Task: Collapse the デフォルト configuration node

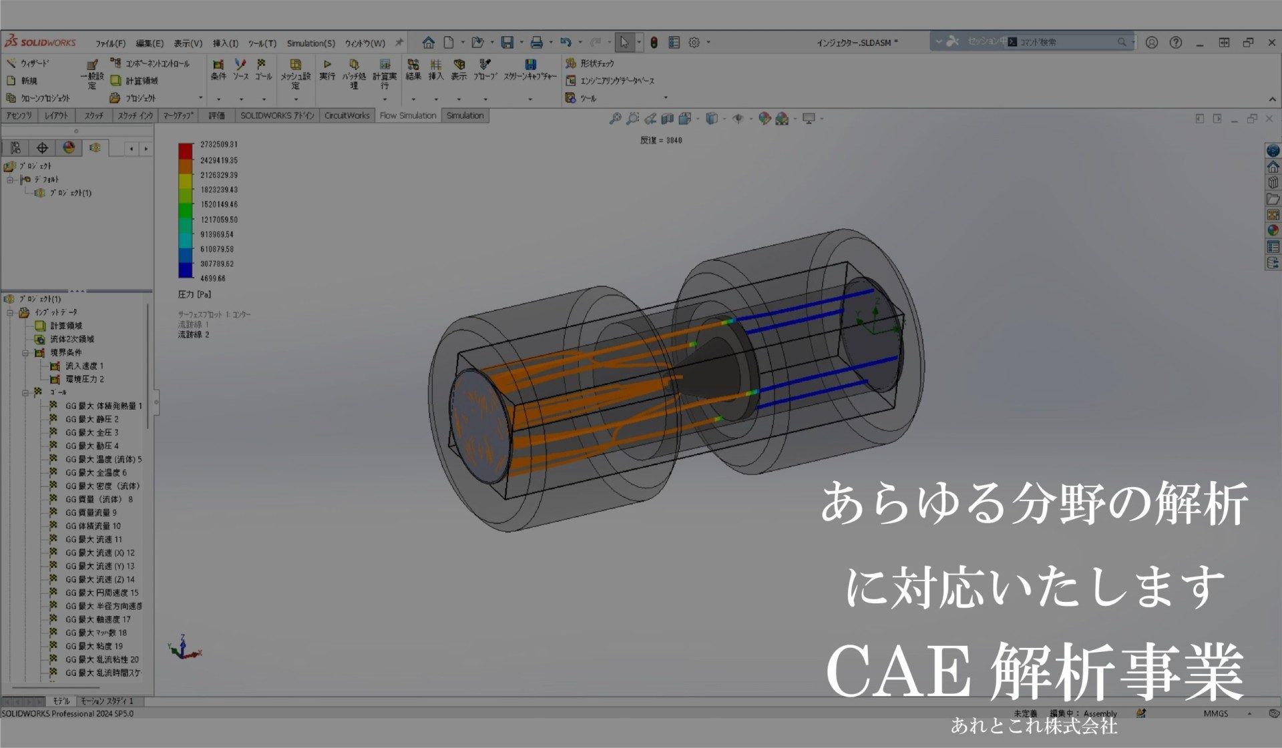Action: 10,179
